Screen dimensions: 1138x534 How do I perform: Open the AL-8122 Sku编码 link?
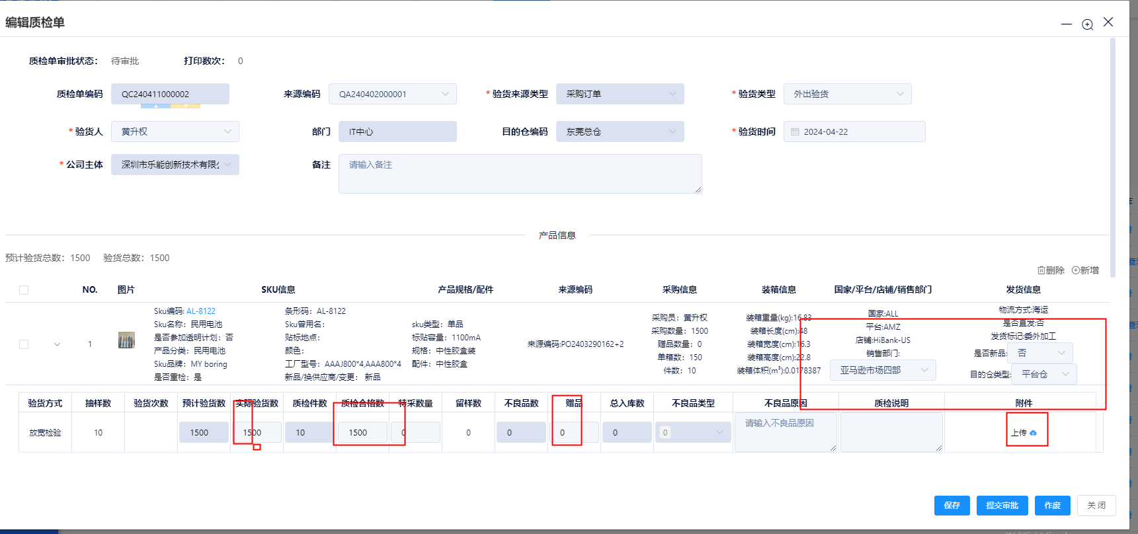(x=200, y=311)
